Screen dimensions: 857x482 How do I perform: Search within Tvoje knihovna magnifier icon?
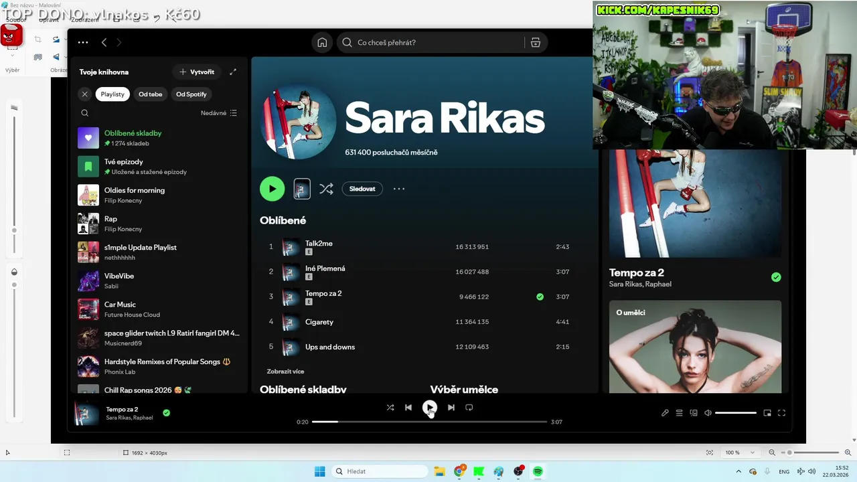(x=84, y=113)
